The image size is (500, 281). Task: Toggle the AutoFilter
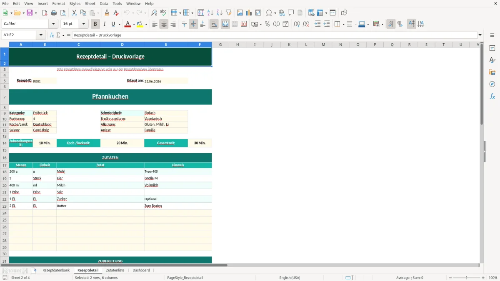coord(229,13)
